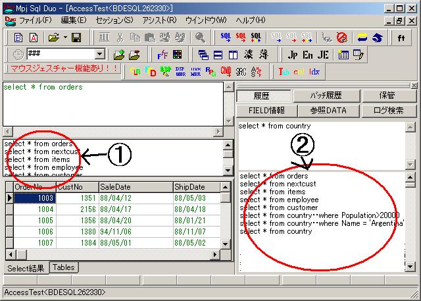Click the clock timer icon
Screen dimensions: 421x301
pyautogui.click(x=18, y=55)
